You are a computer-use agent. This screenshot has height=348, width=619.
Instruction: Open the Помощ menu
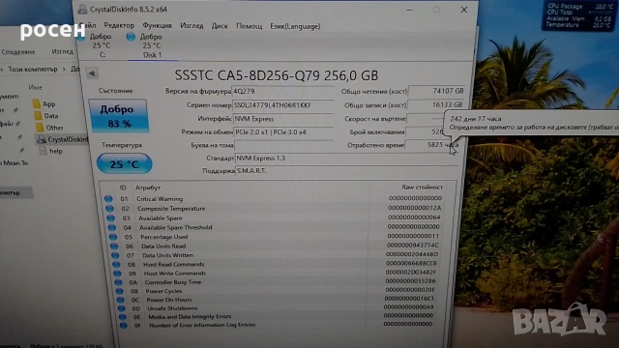[250, 26]
